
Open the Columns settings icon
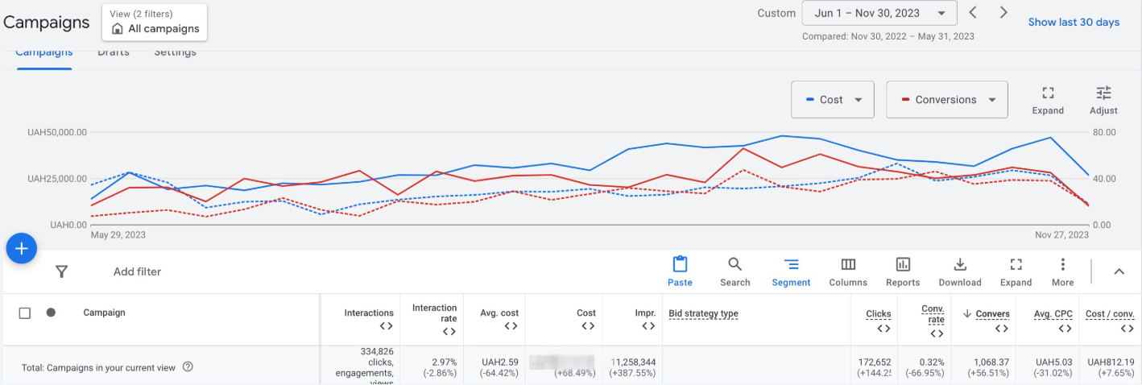pos(847,265)
